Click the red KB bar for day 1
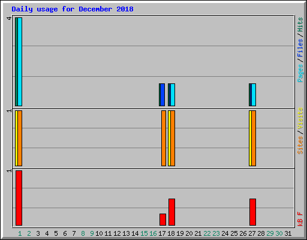 pos(19,198)
